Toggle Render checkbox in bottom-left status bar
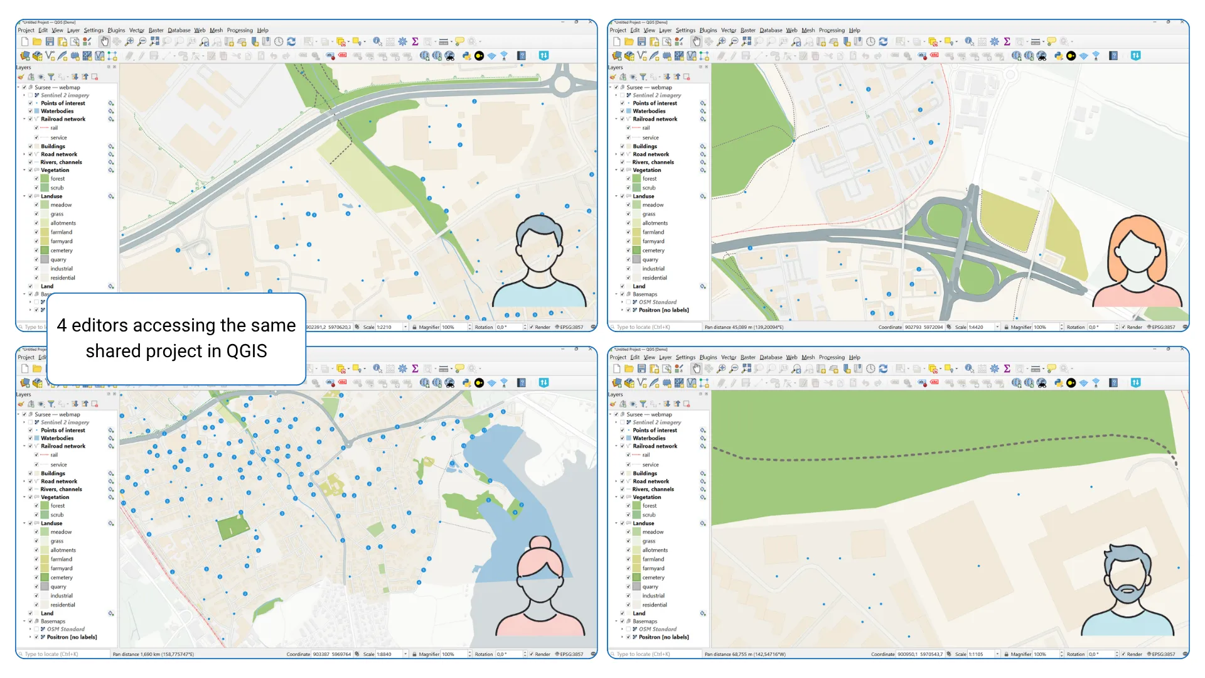 [532, 654]
